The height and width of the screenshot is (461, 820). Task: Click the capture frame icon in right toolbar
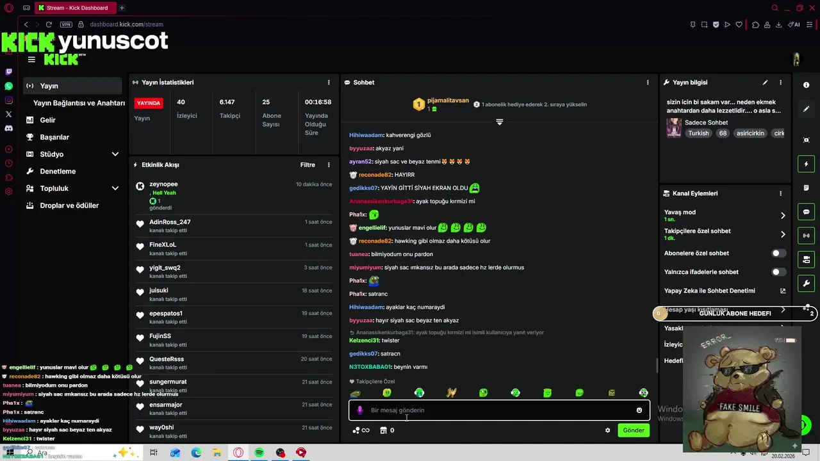806,140
